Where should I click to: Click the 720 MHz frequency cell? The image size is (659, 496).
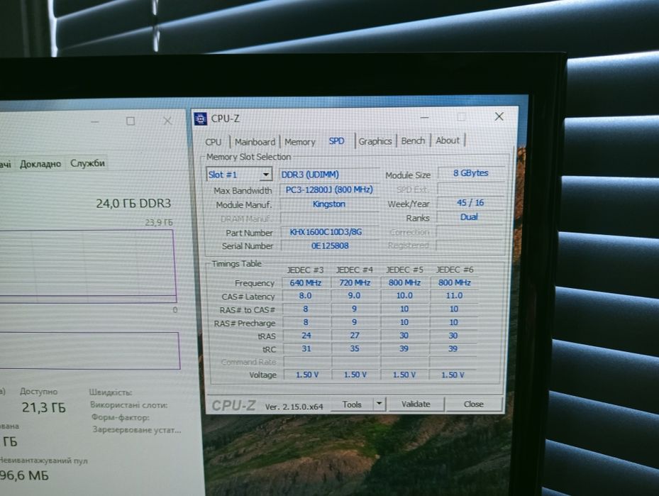point(355,282)
